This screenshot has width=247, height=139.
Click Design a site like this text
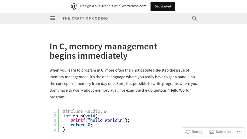coord(113,6)
